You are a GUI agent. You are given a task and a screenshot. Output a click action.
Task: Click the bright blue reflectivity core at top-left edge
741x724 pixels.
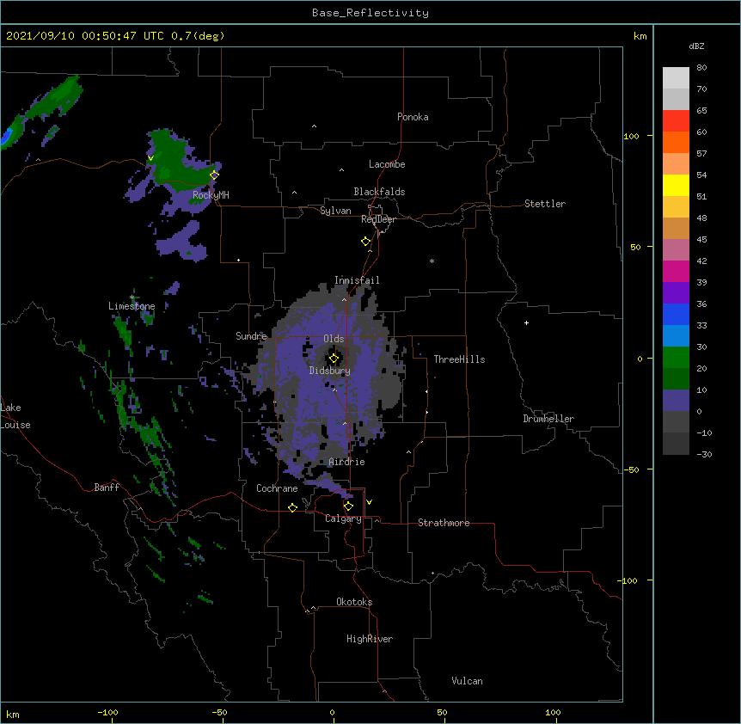click(x=6, y=136)
